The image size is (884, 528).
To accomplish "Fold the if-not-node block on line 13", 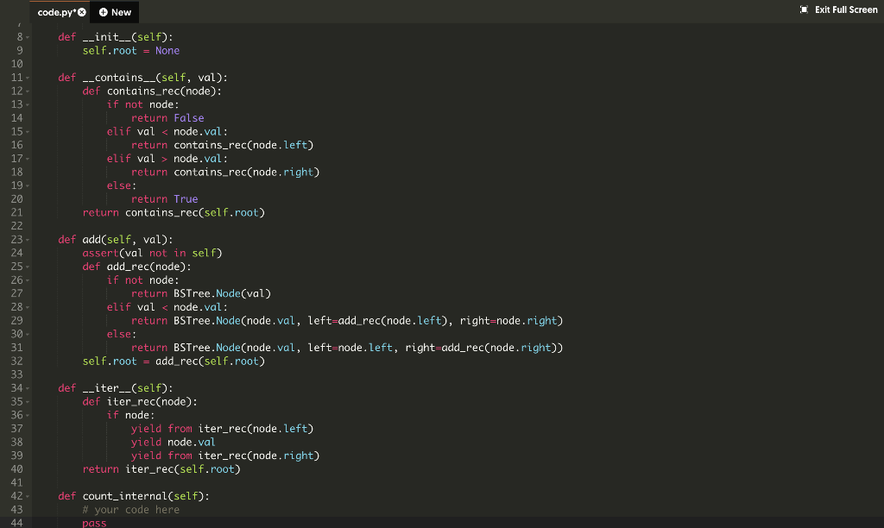I will point(26,104).
